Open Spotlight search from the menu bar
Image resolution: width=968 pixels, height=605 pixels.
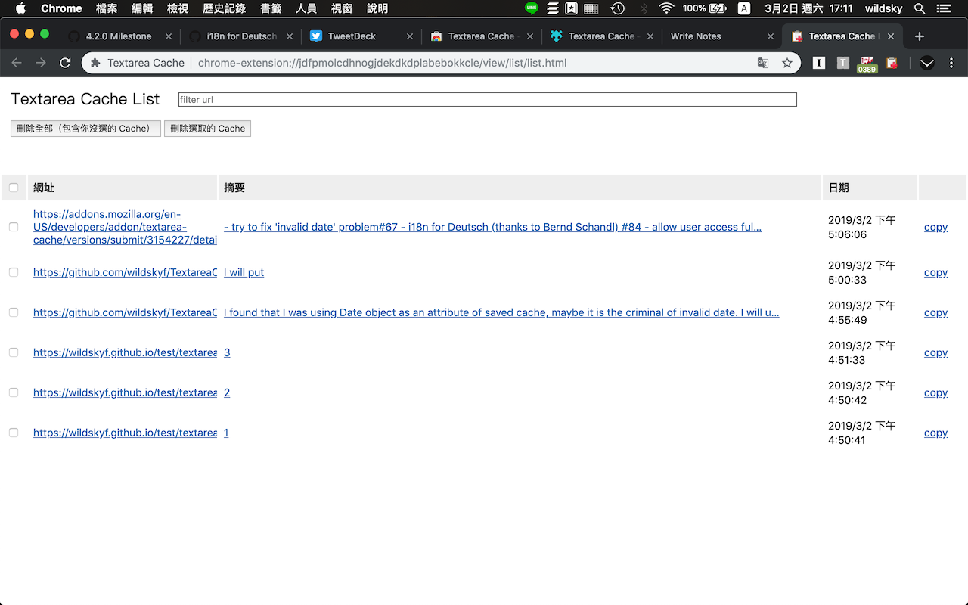pos(919,8)
